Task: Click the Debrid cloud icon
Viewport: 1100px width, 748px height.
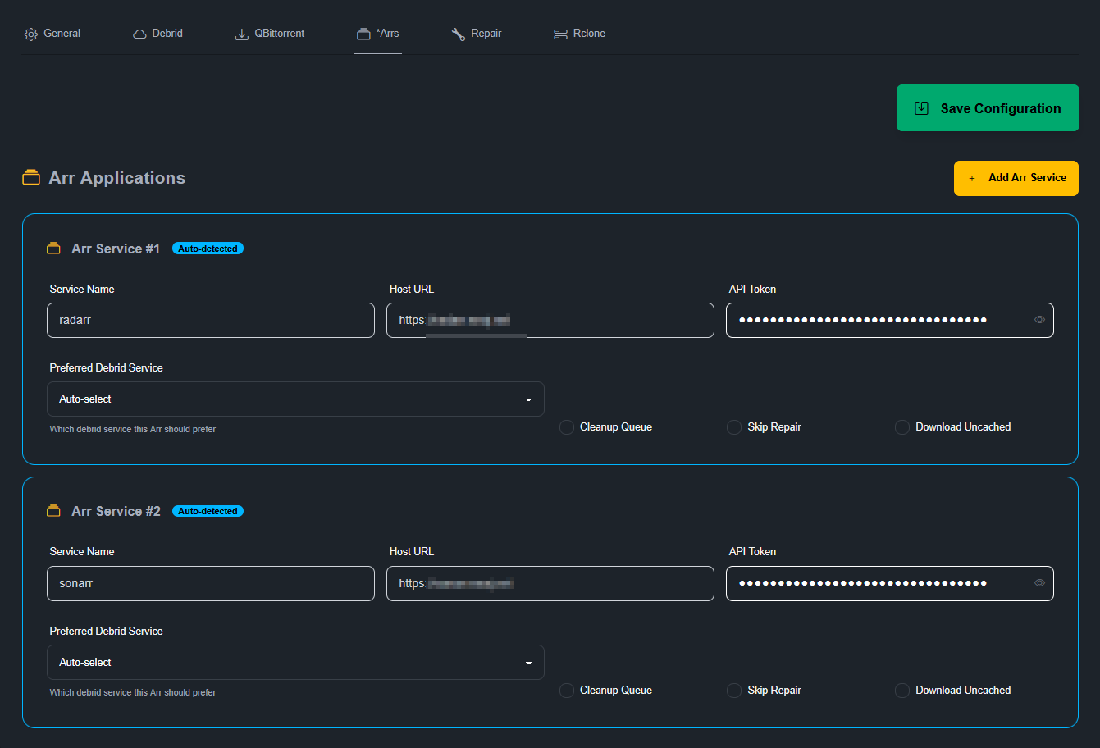Action: tap(139, 34)
